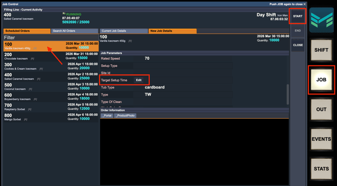Click the Rated Speed value 70
The height and width of the screenshot is (186, 337).
147,58
